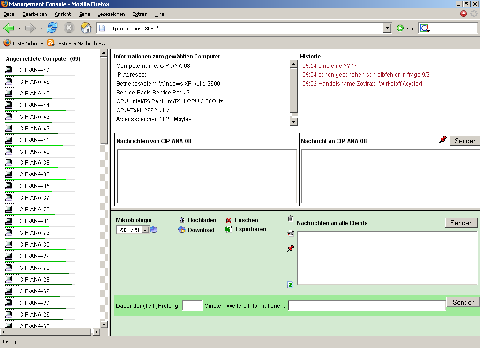Click the red Löschen delete icon
480x348 pixels.
(x=229, y=220)
